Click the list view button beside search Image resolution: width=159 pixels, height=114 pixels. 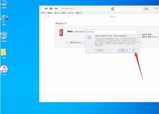tap(146, 9)
